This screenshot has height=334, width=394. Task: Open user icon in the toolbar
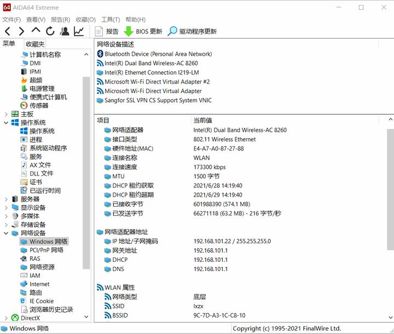click(x=65, y=31)
